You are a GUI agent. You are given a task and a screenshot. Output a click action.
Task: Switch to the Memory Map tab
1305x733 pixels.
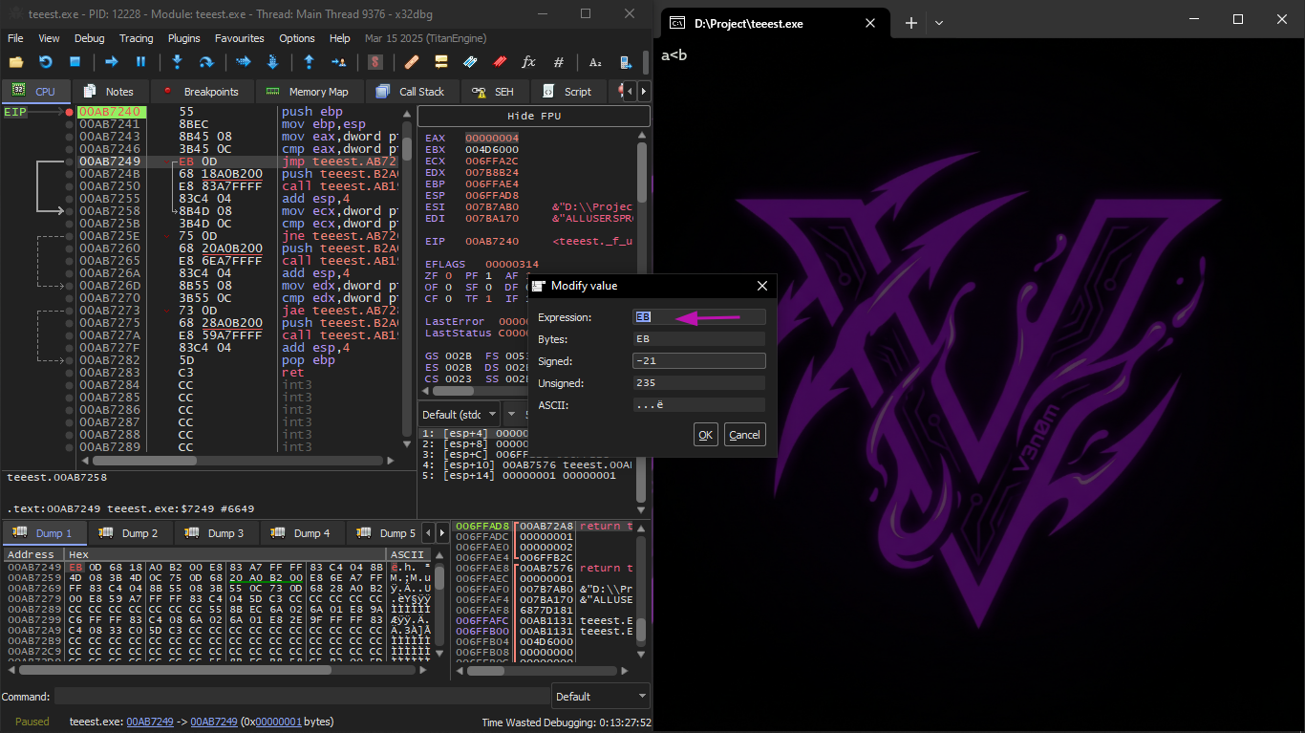[307, 92]
